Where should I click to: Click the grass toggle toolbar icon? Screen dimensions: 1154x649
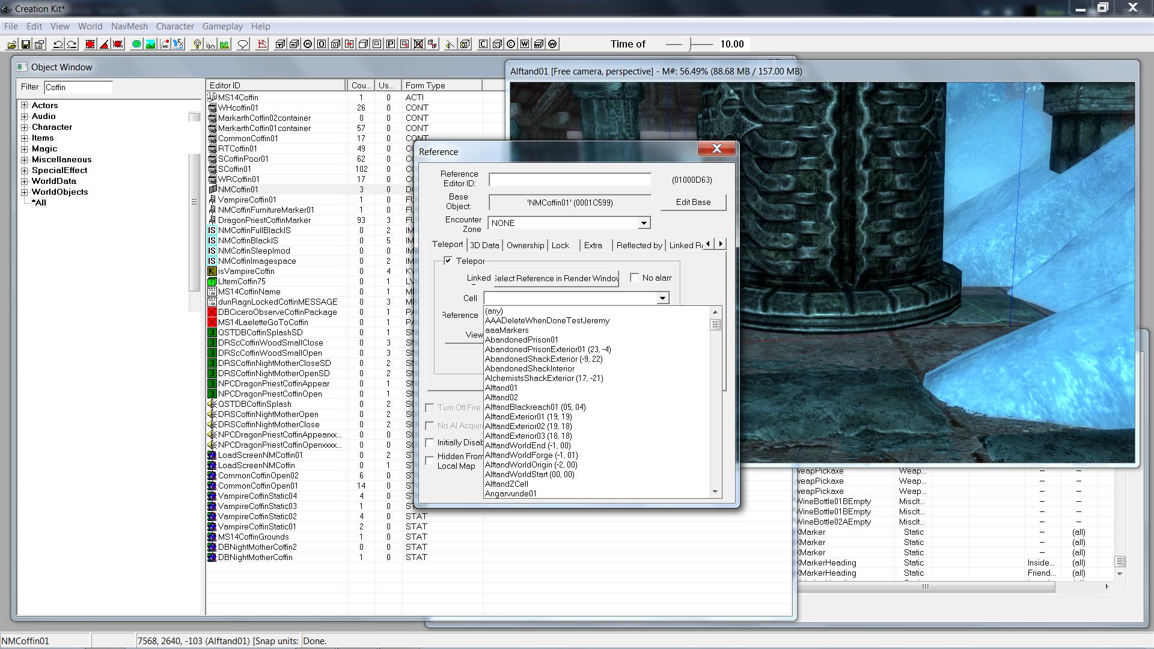tap(224, 44)
